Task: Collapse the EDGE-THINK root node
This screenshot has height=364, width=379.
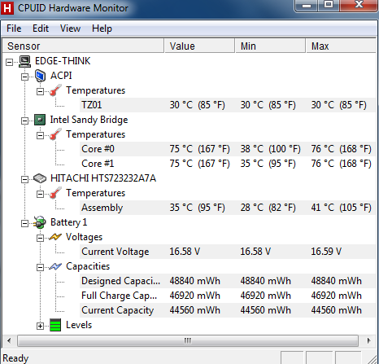Action: click(x=9, y=62)
